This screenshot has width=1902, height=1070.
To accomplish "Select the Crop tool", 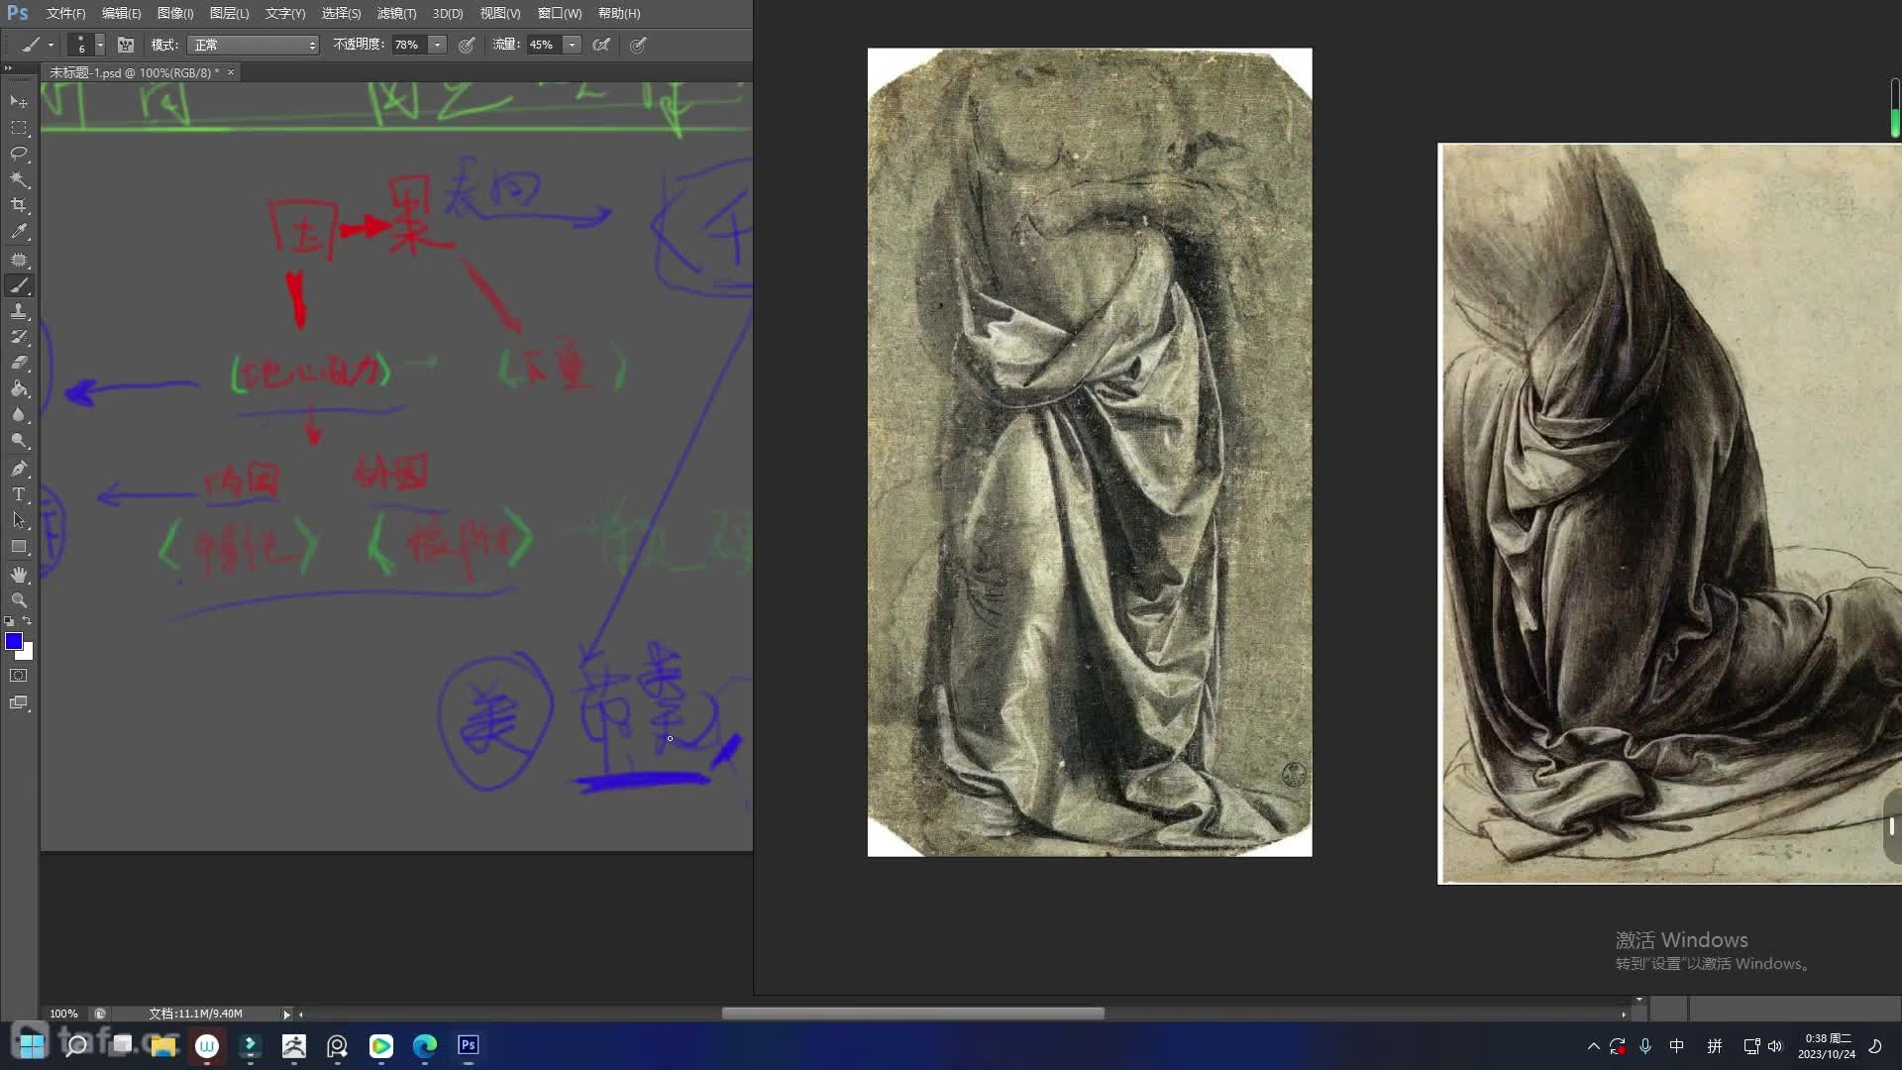I will [x=19, y=205].
